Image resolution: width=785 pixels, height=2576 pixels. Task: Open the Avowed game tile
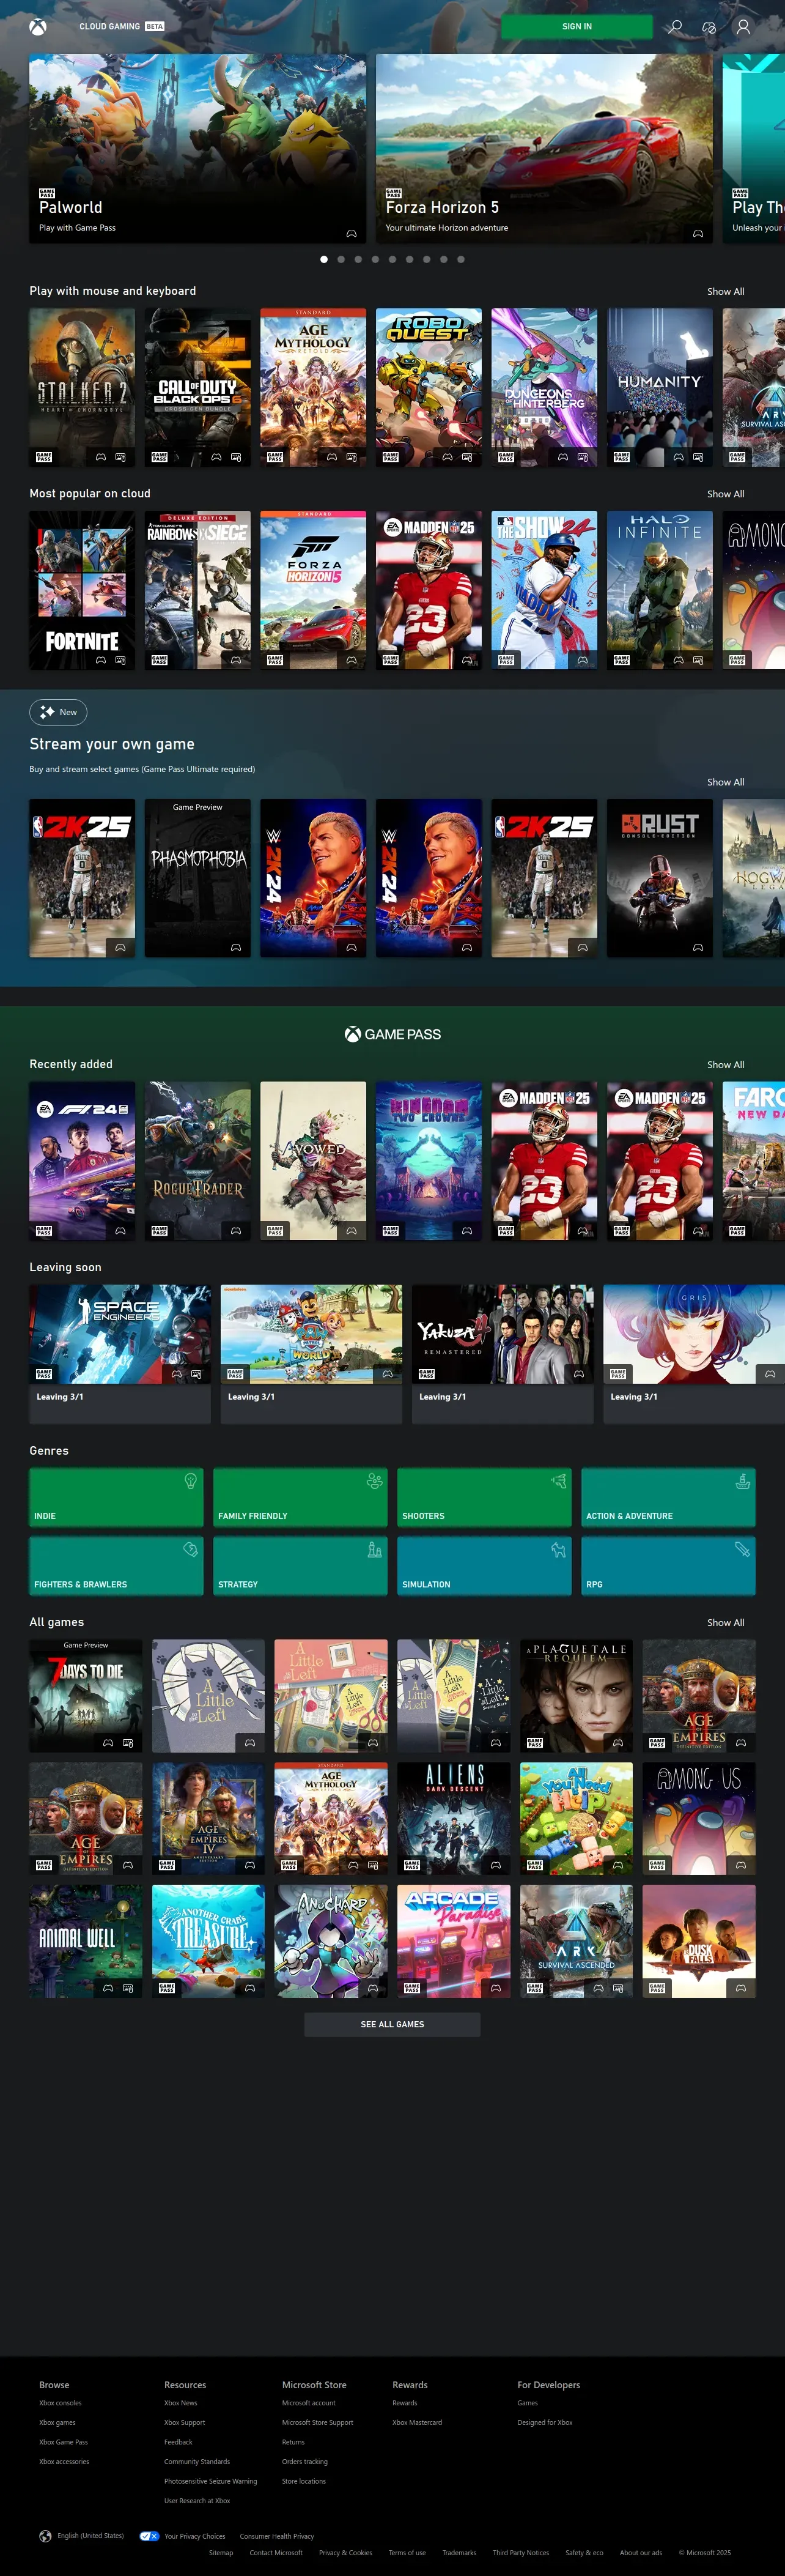click(x=313, y=1161)
